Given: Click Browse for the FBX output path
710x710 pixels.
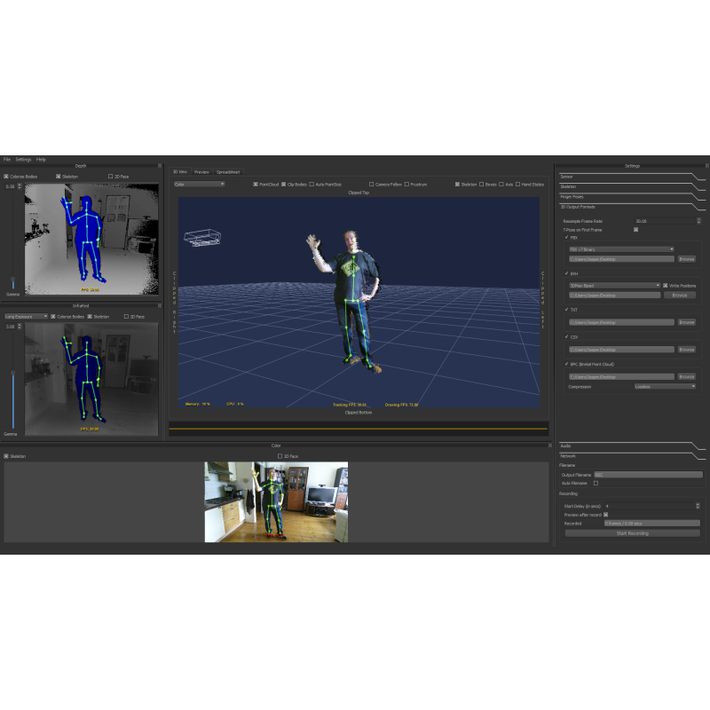Looking at the screenshot, I should point(686,259).
